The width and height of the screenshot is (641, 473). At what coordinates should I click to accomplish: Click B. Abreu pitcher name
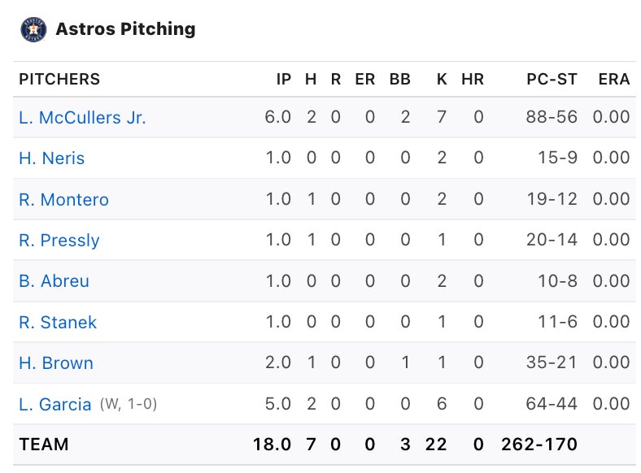click(x=54, y=281)
